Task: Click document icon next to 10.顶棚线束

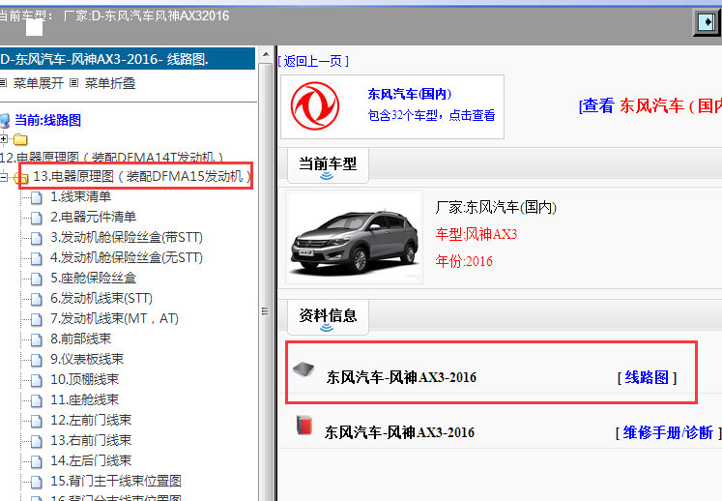Action: point(37,380)
